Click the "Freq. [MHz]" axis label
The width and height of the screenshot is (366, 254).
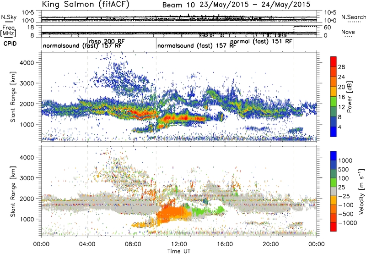pyautogui.click(x=8, y=31)
